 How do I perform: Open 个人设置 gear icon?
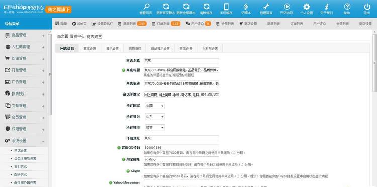point(306,7)
